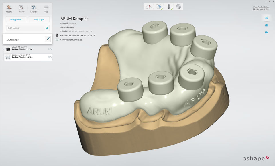Open the Případy cases section

tap(21, 9)
